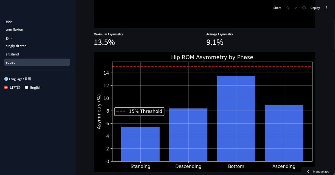Click the Hip ROM Asymmetry by Phase title
The image size is (335, 175).
[x=212, y=57]
